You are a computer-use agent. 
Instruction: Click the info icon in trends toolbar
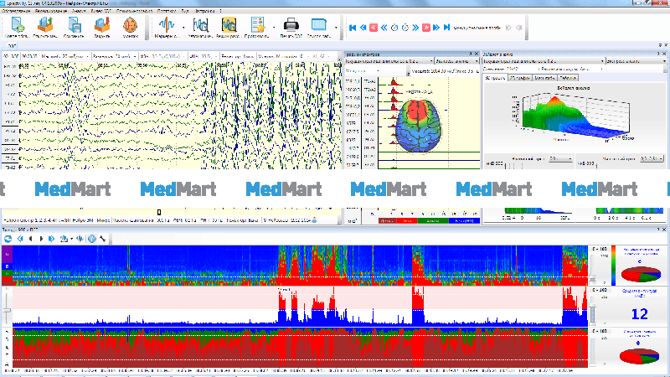pyautogui.click(x=92, y=239)
